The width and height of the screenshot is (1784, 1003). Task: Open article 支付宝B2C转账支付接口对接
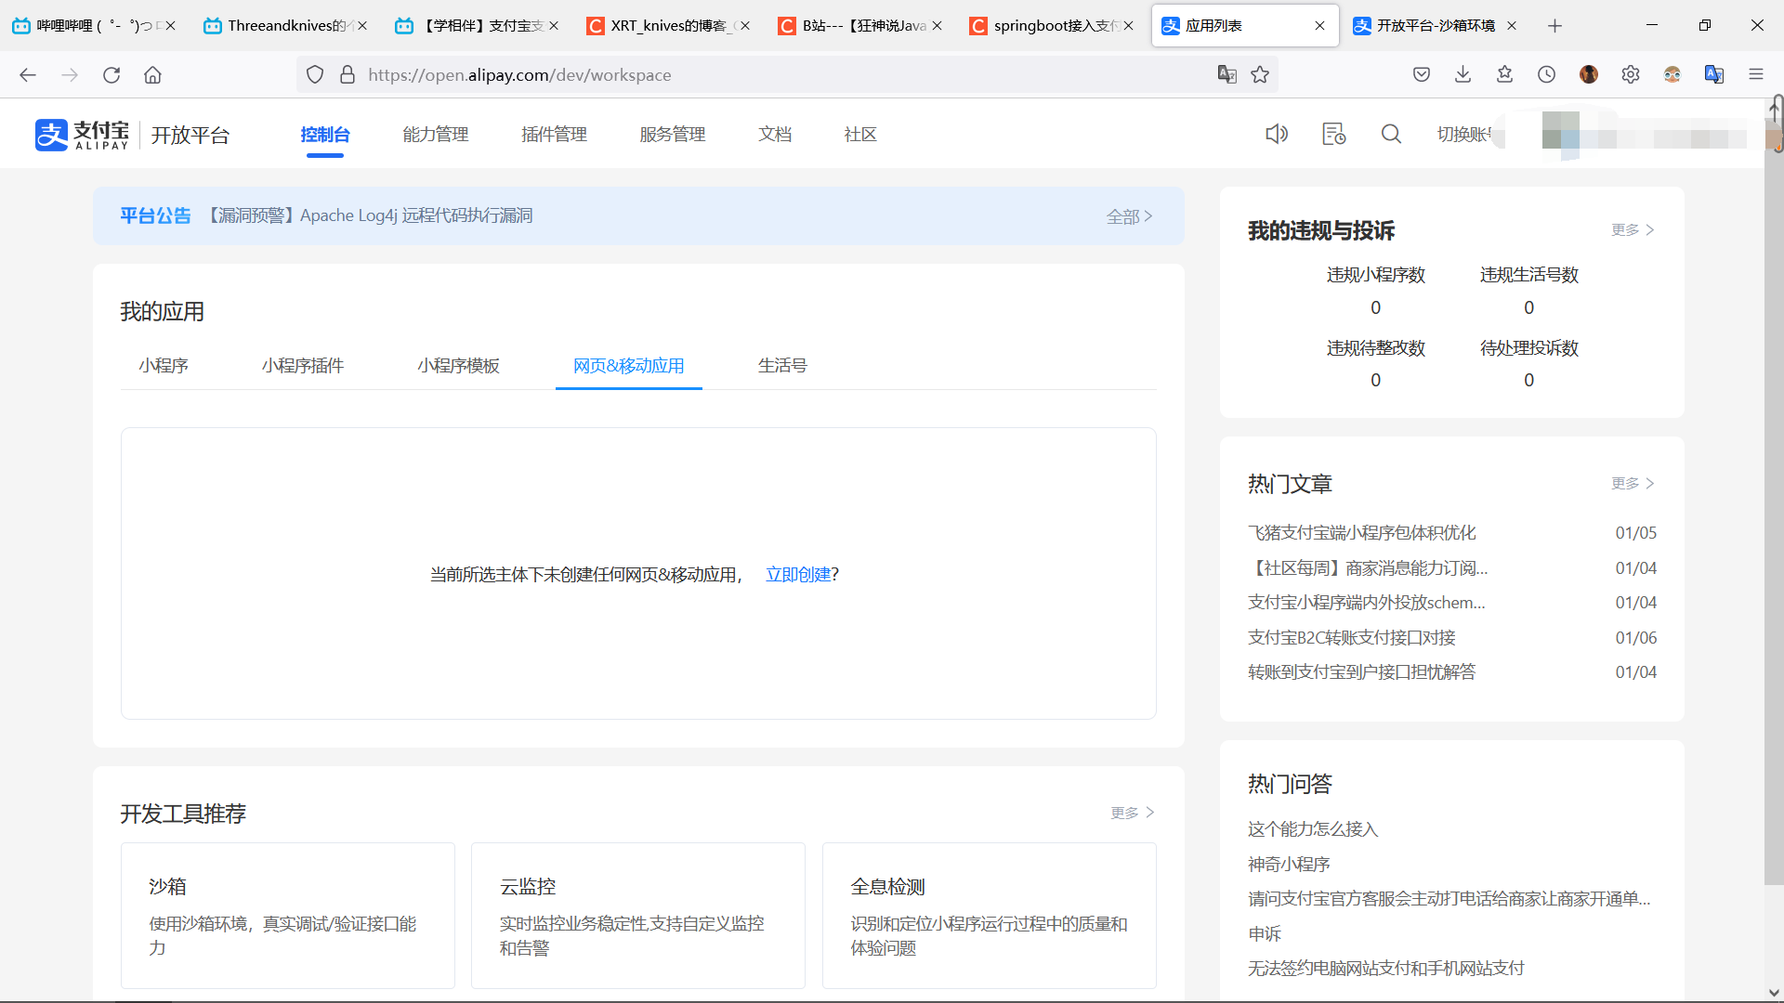coord(1351,638)
